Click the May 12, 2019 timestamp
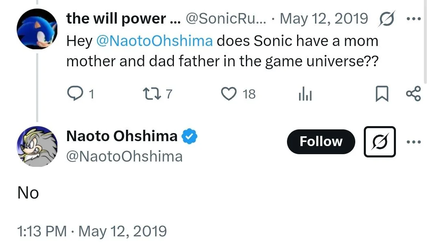439x251 pixels. tap(323, 18)
